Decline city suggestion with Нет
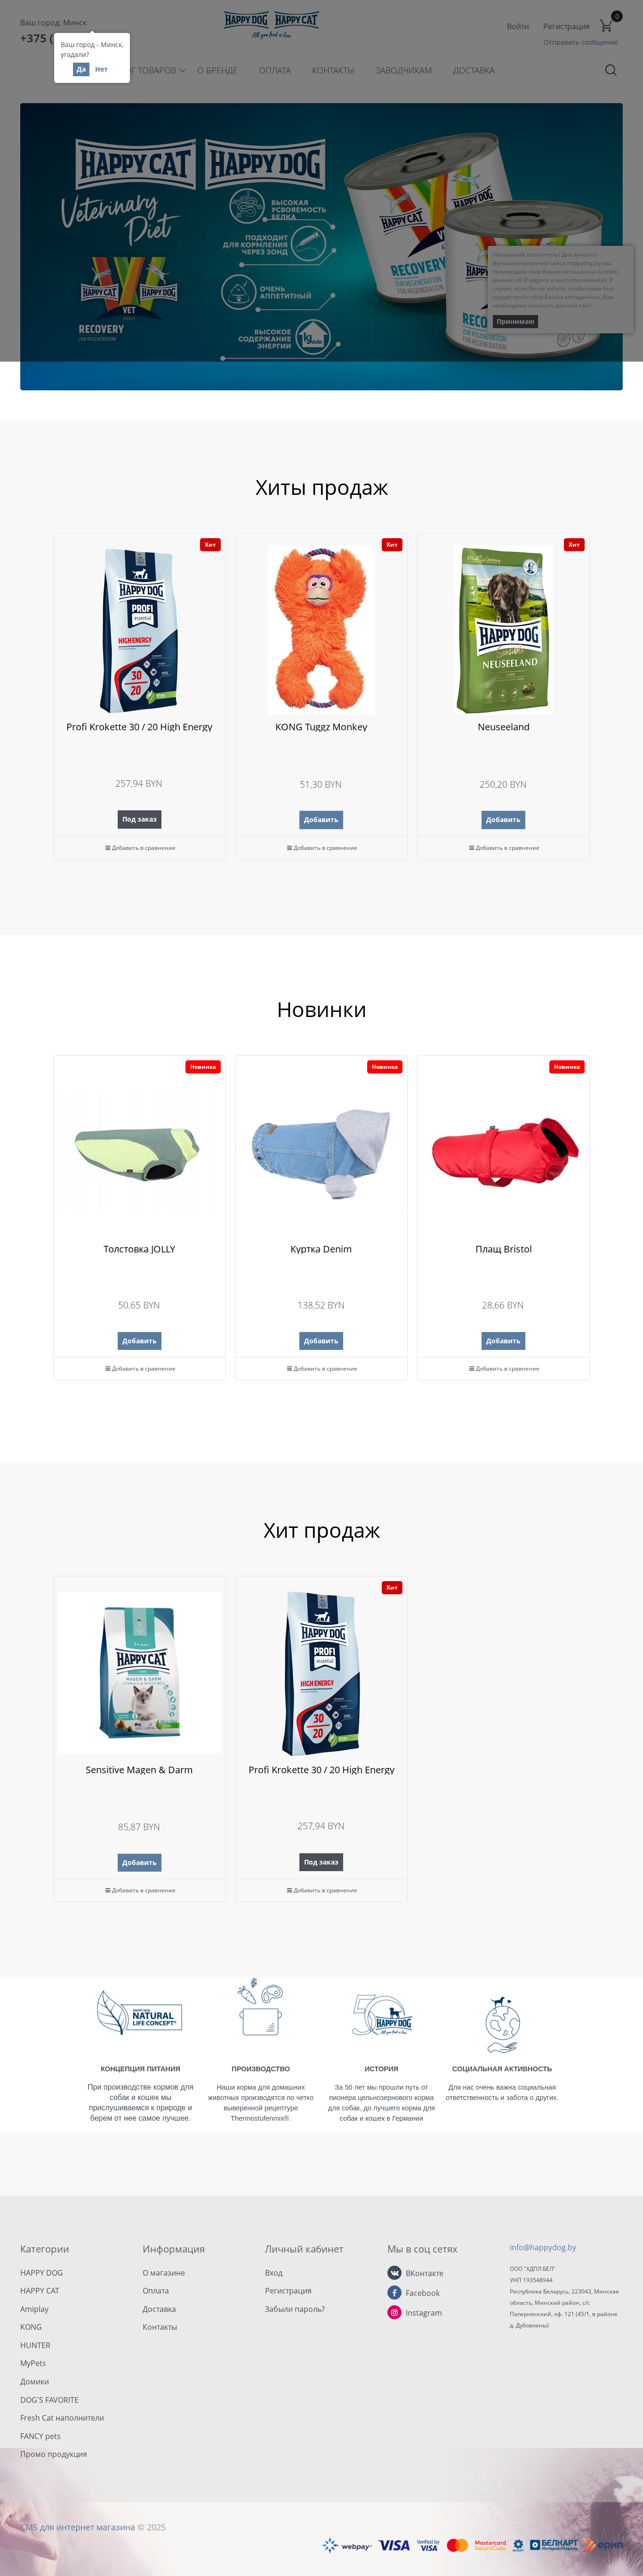 pos(101,69)
